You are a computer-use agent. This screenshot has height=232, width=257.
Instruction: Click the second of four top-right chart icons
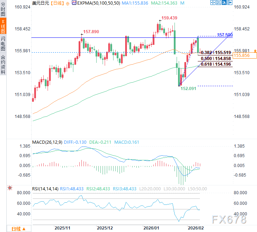pos(218,3)
